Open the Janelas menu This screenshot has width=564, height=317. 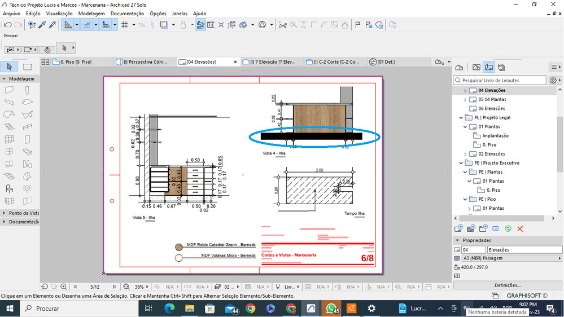tap(180, 14)
